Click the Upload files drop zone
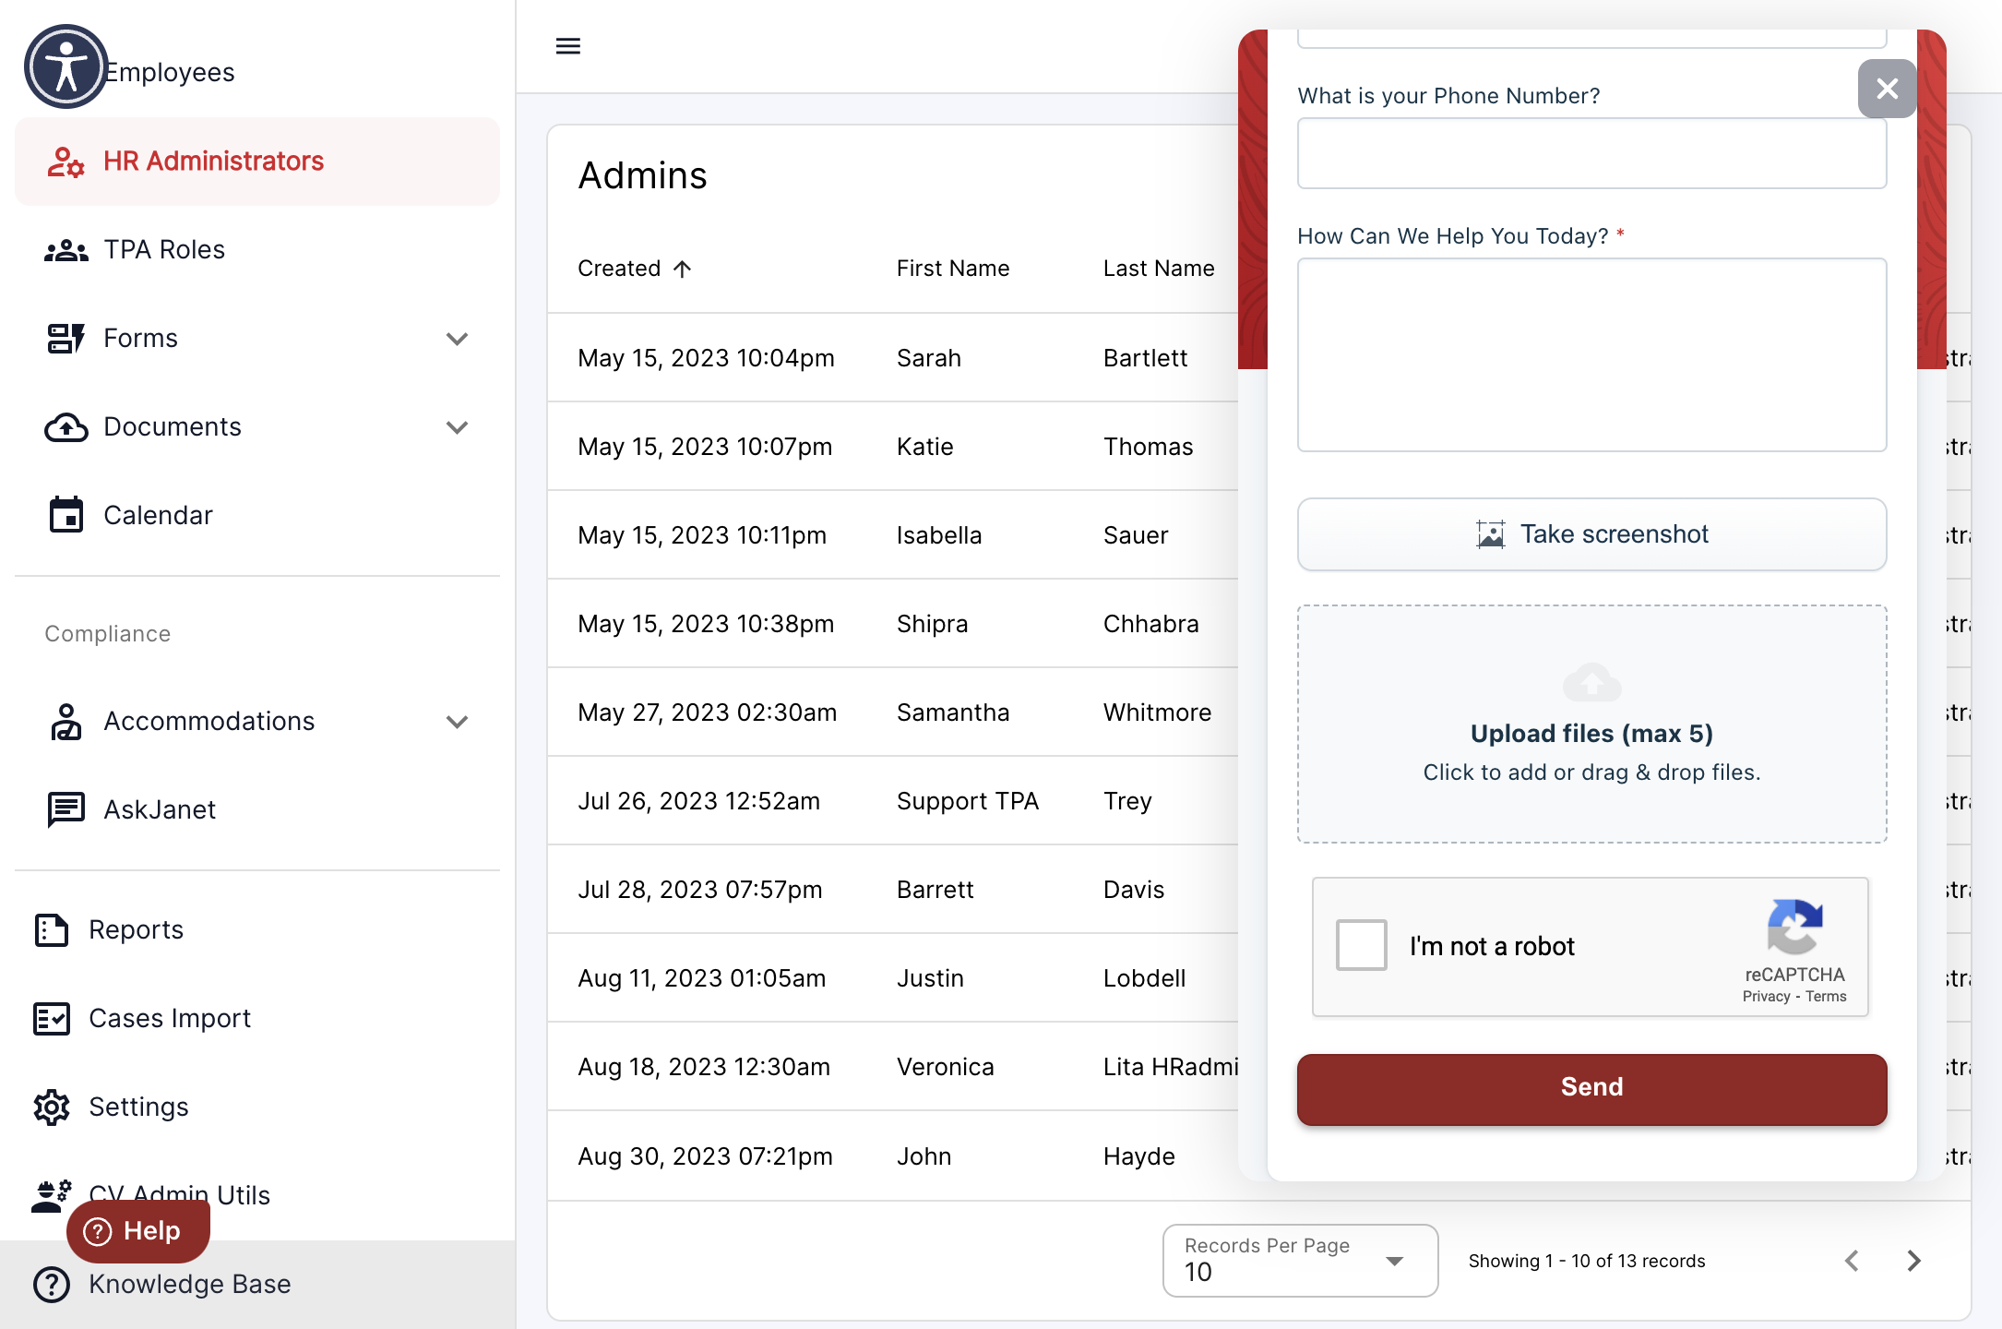The width and height of the screenshot is (2002, 1329). pyautogui.click(x=1592, y=724)
